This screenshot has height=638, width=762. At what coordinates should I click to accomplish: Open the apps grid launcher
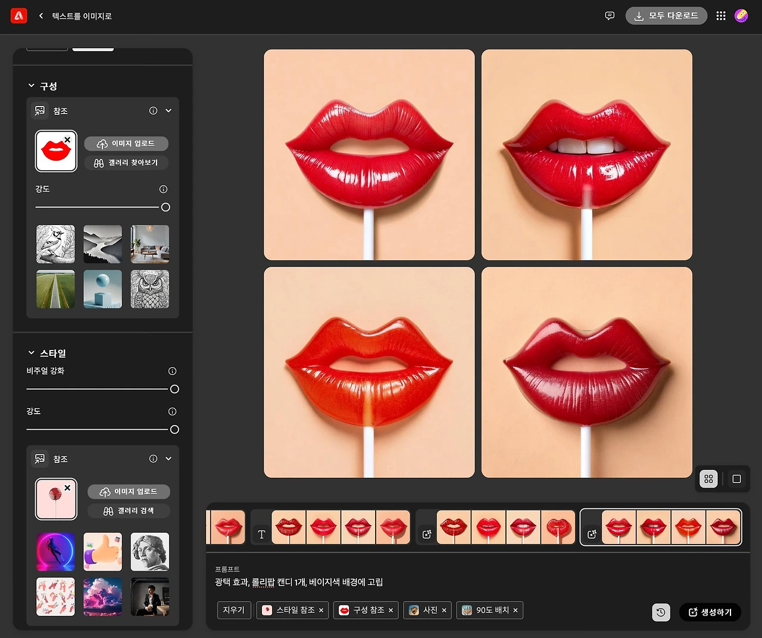coord(721,16)
